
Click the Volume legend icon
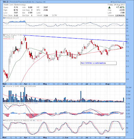click(4, 86)
